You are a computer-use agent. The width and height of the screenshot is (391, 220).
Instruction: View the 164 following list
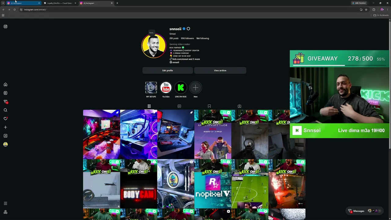203,38
